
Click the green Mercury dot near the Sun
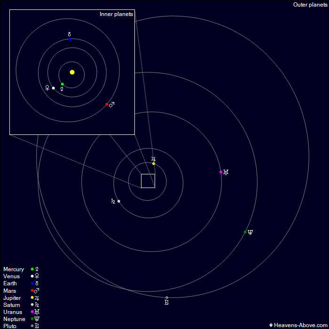point(63,85)
